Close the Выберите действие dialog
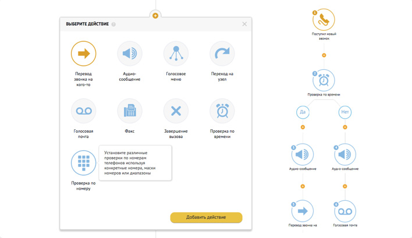 244,24
